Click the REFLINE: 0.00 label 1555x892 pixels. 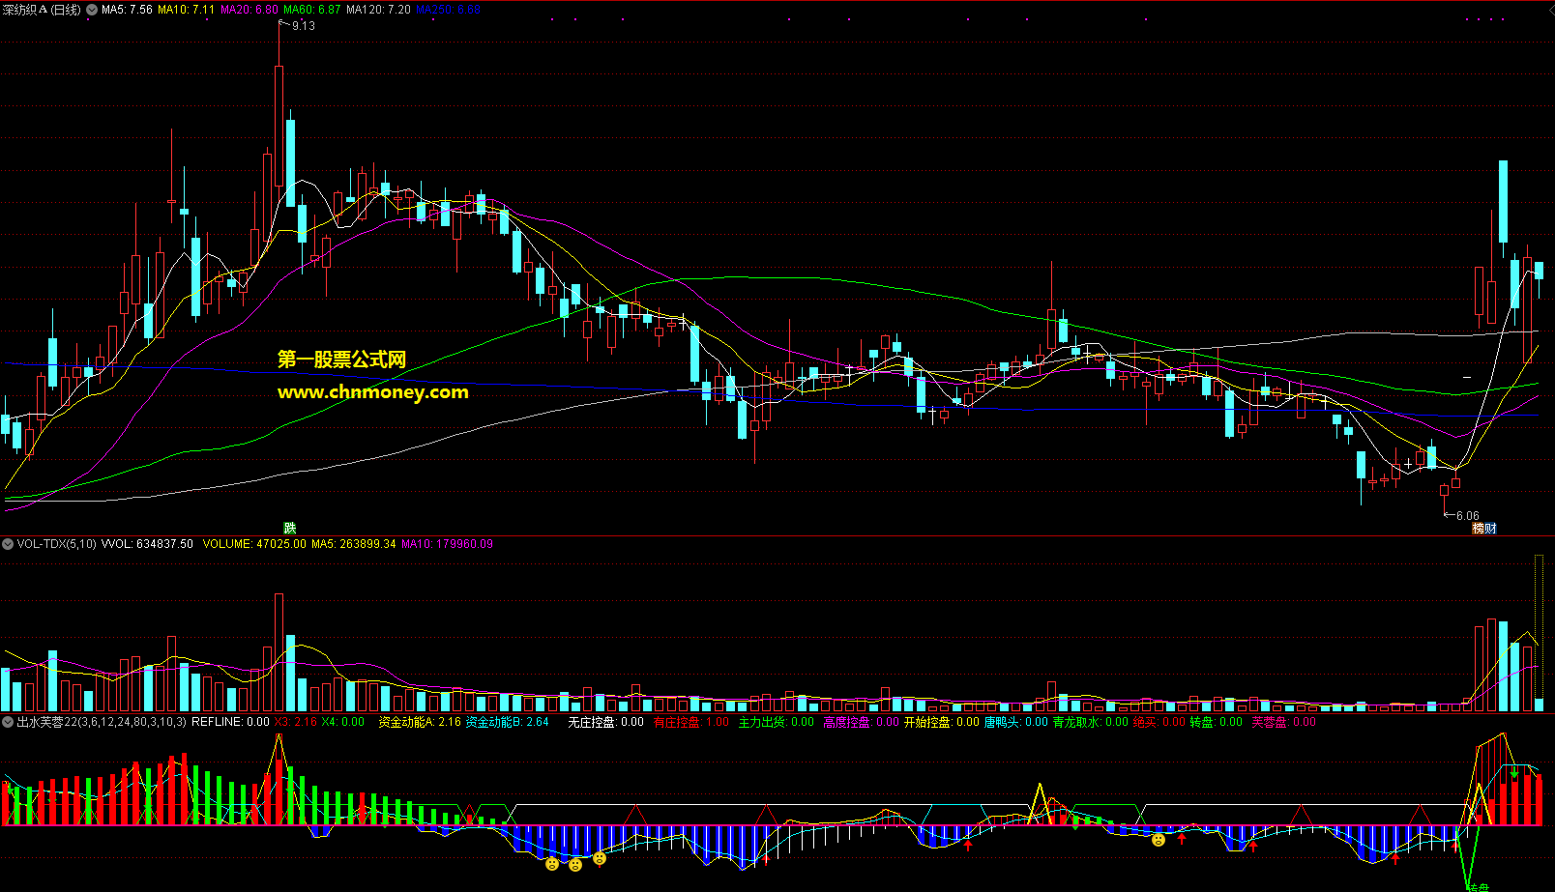[230, 722]
